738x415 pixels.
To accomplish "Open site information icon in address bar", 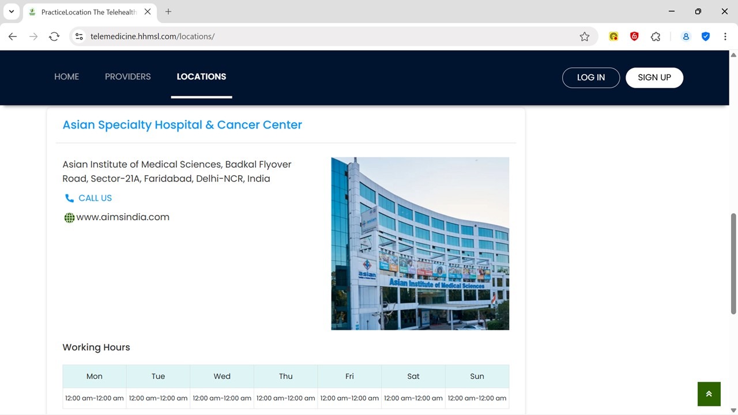I will (80, 36).
